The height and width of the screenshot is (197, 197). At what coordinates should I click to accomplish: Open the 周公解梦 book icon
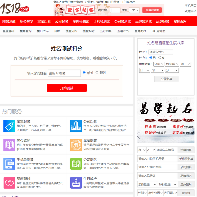click(9, 144)
